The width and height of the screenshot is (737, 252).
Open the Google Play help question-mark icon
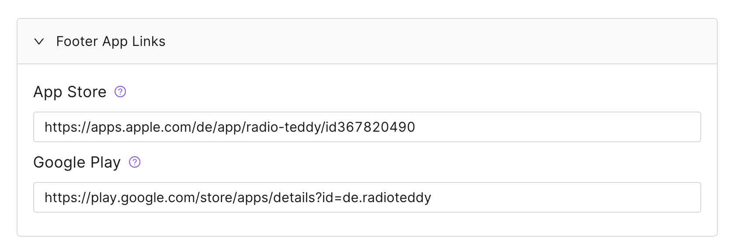(x=135, y=162)
